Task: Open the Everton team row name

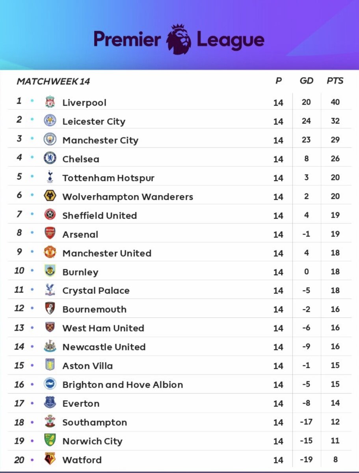Action: click(81, 403)
